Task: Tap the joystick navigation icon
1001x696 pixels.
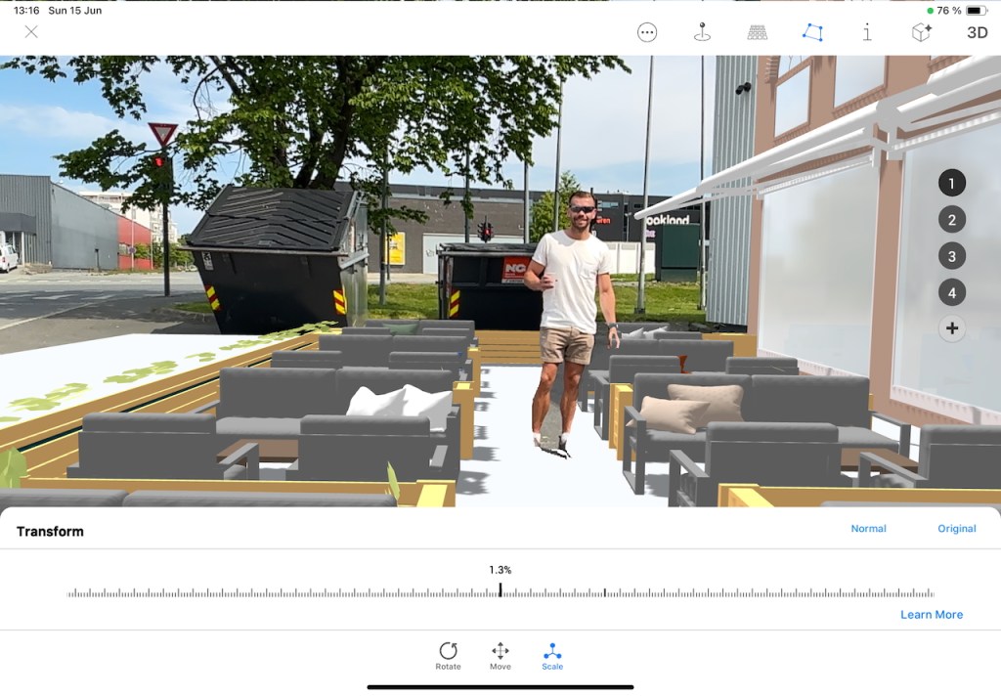Action: pyautogui.click(x=702, y=32)
